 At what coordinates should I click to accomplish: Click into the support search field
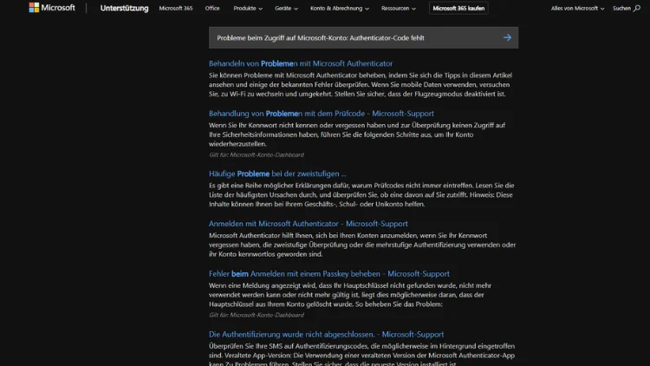click(x=351, y=37)
